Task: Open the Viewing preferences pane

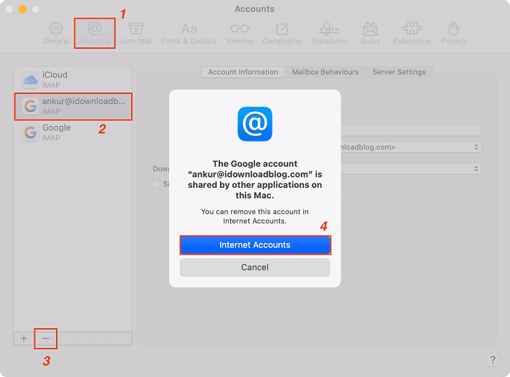Action: pos(240,33)
